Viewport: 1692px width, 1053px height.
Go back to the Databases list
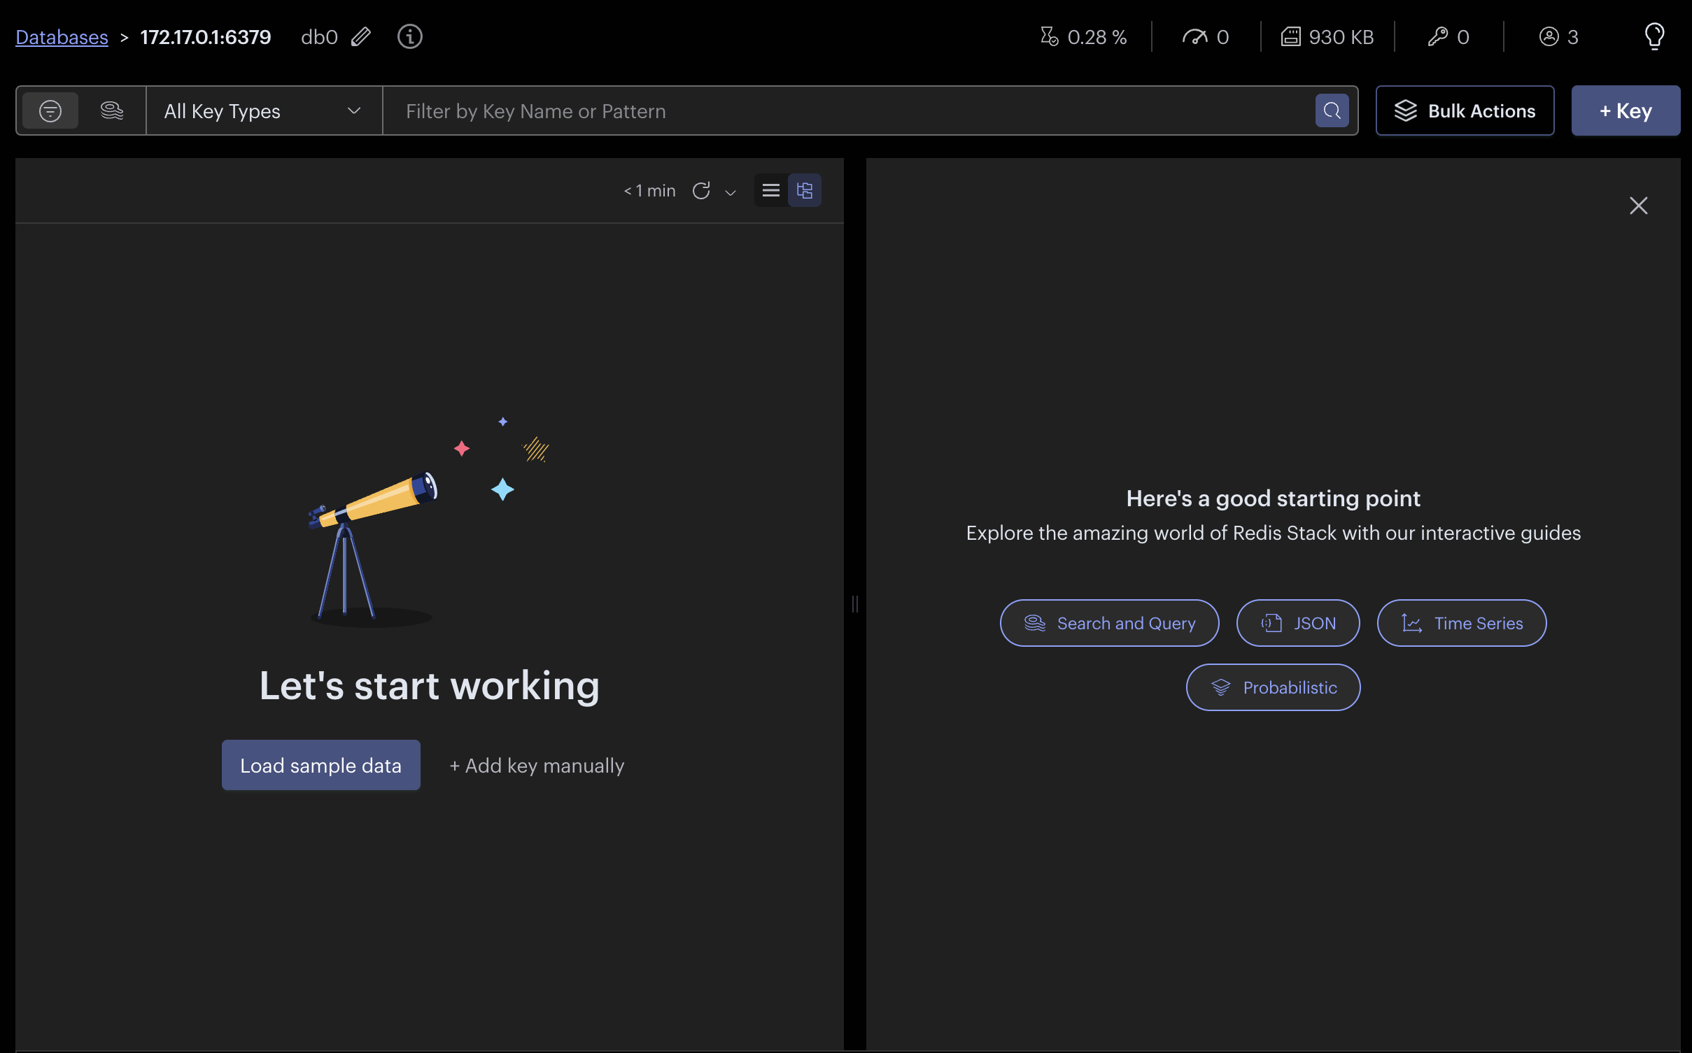point(62,36)
